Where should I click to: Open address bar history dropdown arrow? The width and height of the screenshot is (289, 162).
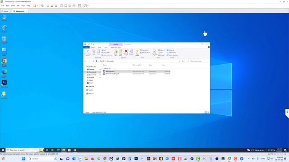180,61
